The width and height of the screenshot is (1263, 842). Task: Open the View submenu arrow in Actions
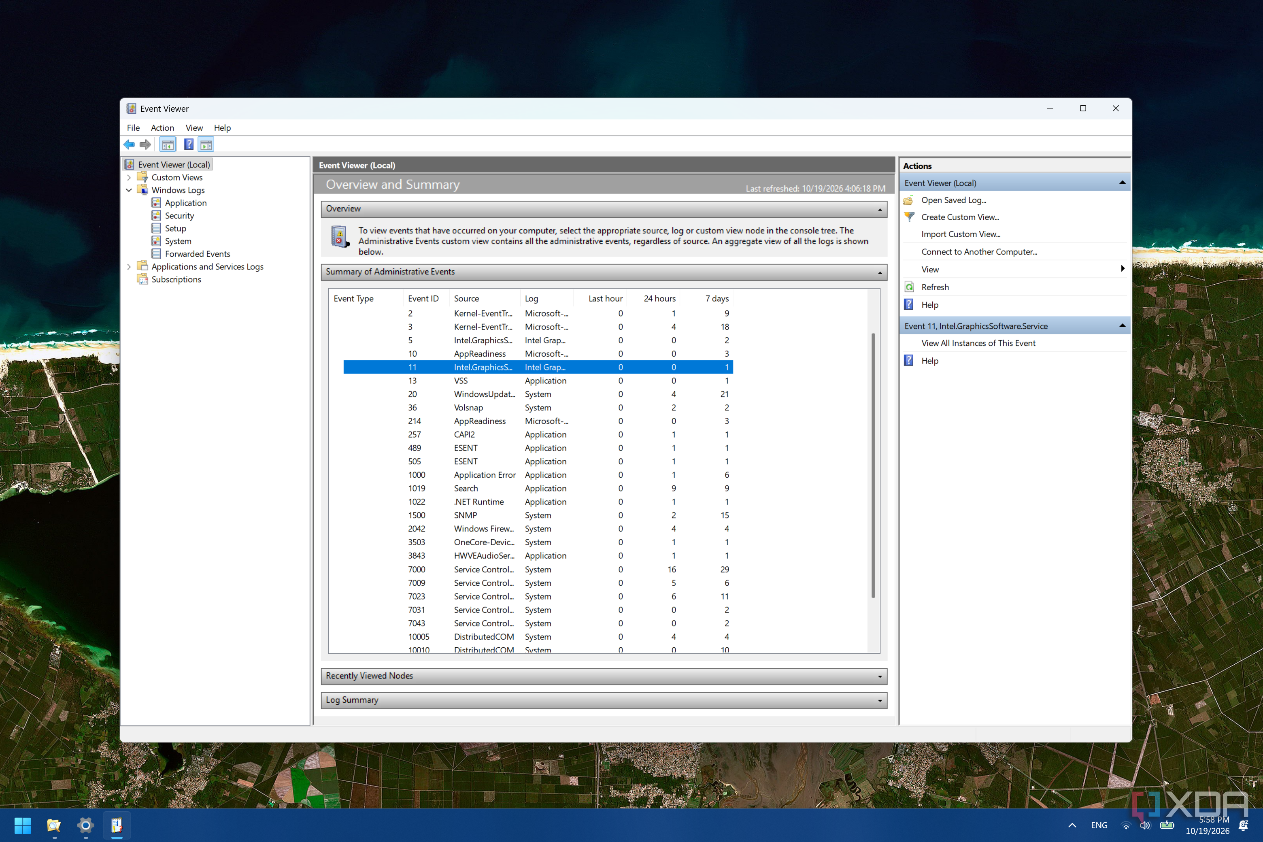tap(1122, 269)
